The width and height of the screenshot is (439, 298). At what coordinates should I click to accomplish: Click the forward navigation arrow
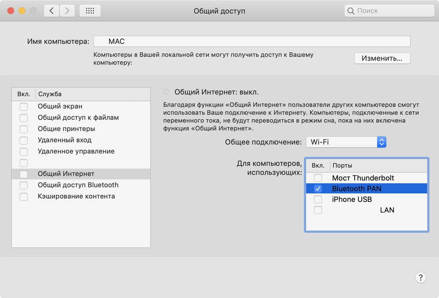click(66, 11)
